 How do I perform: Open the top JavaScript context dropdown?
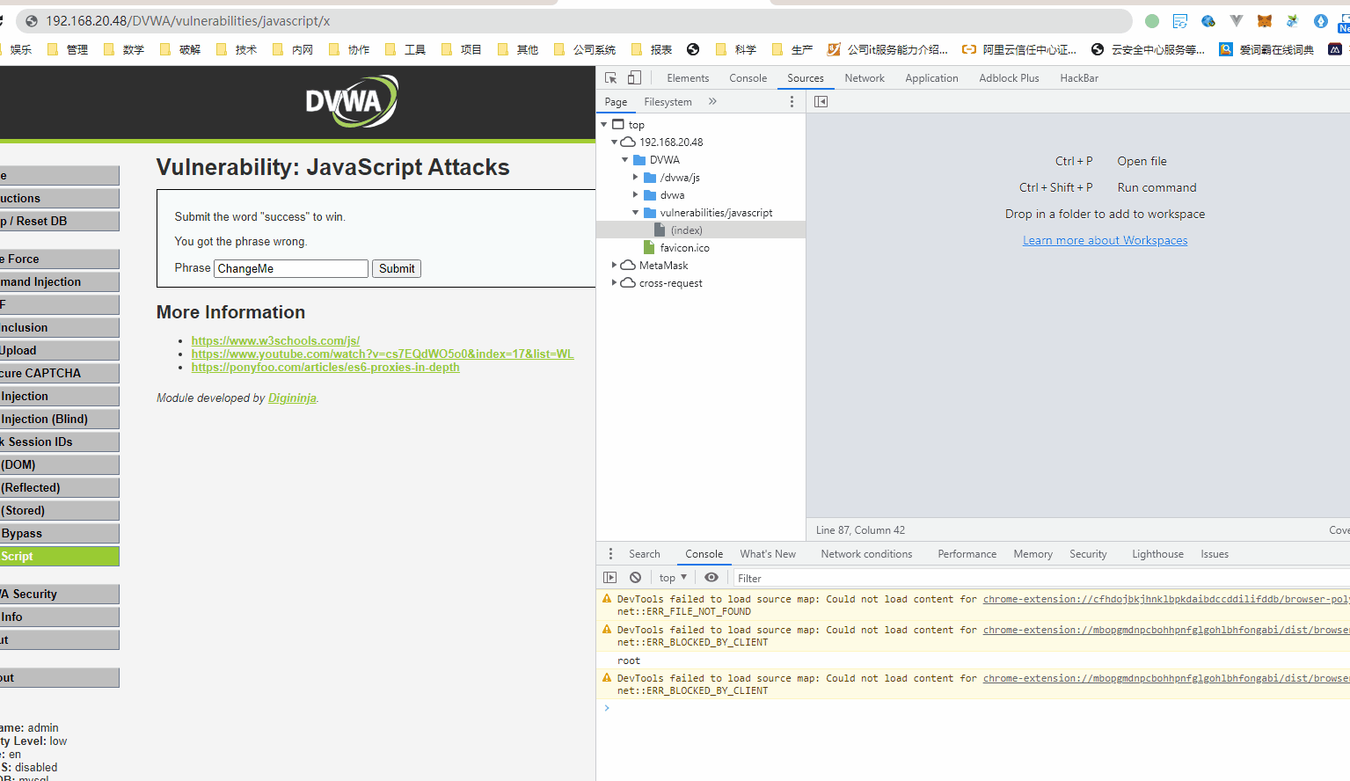[673, 578]
